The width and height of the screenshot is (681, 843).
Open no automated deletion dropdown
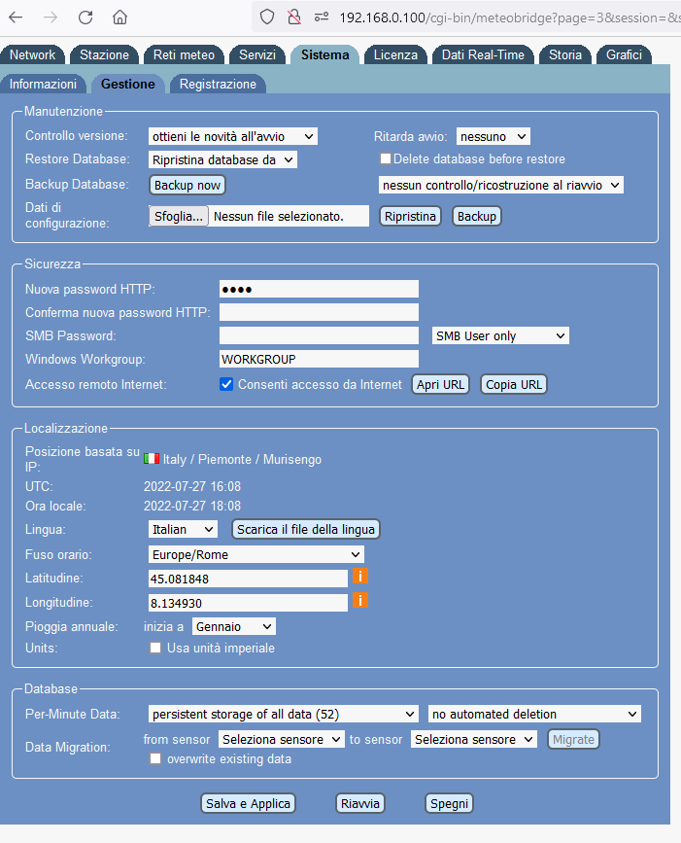[534, 714]
